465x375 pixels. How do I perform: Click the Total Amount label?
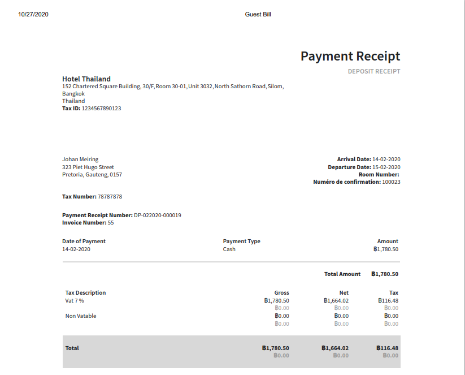pyautogui.click(x=342, y=274)
